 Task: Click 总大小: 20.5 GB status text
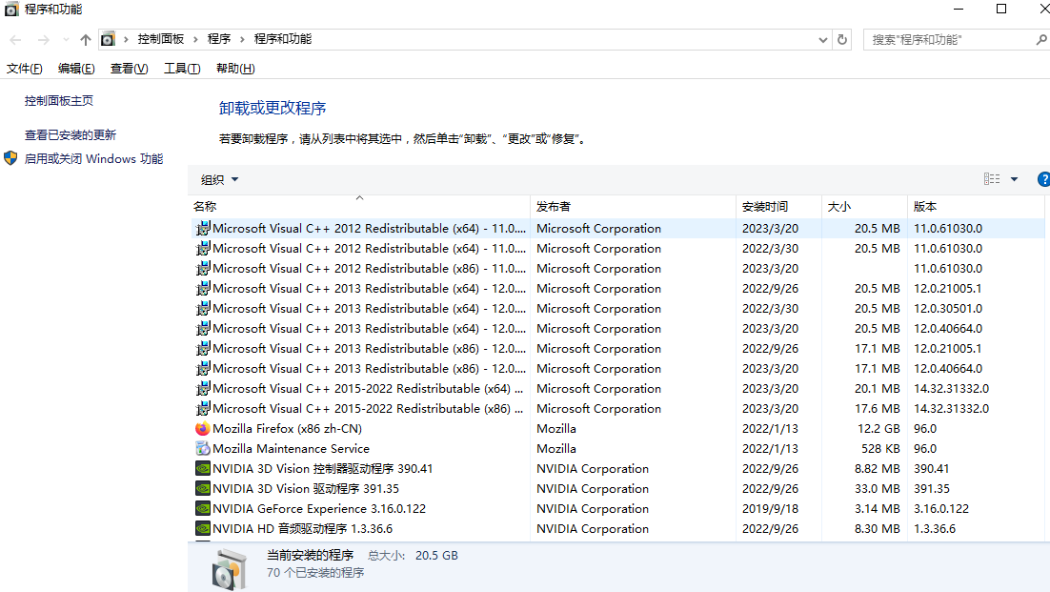point(413,556)
